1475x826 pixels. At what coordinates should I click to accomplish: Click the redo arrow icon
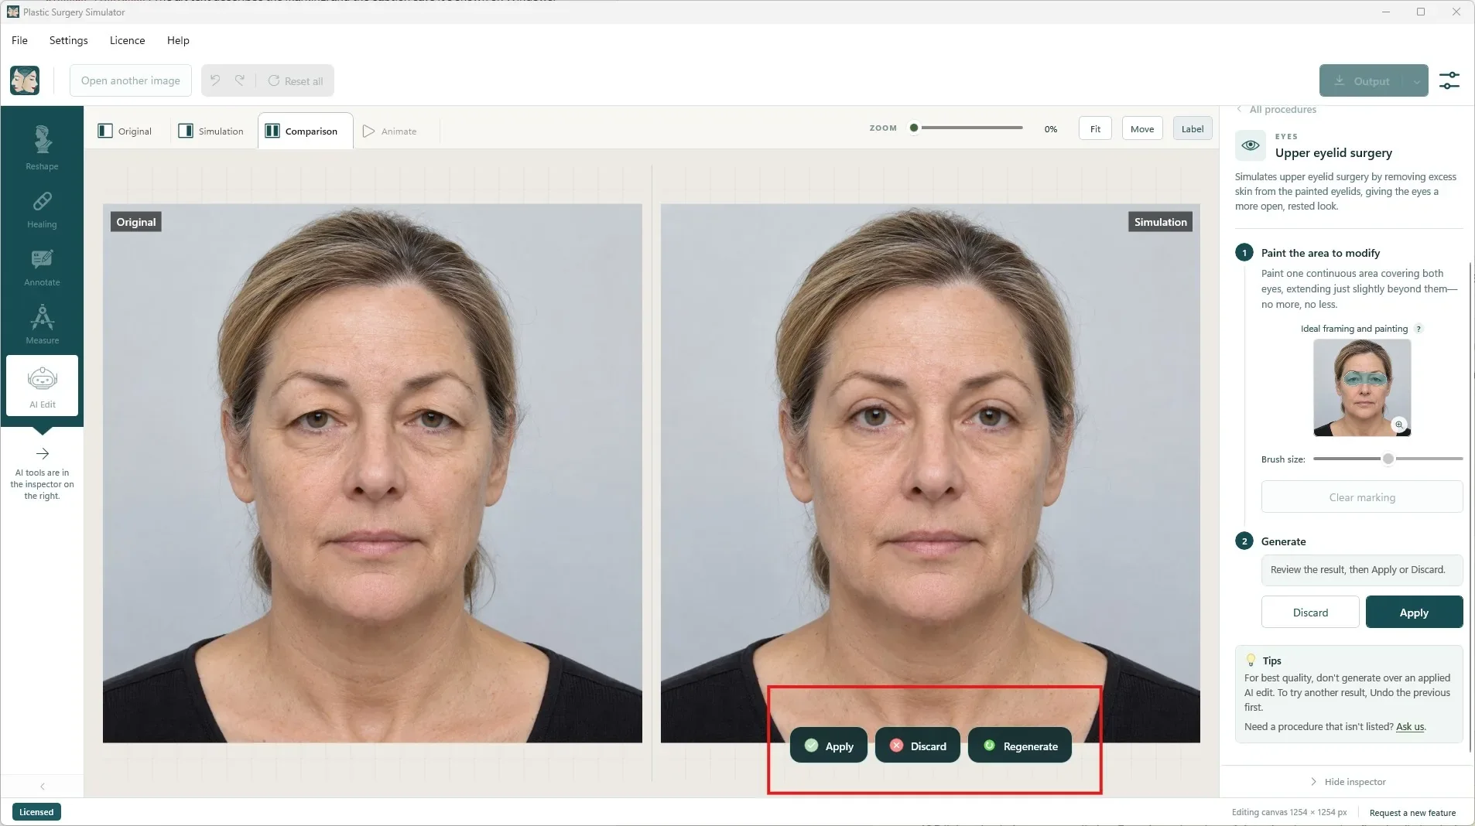tap(240, 80)
